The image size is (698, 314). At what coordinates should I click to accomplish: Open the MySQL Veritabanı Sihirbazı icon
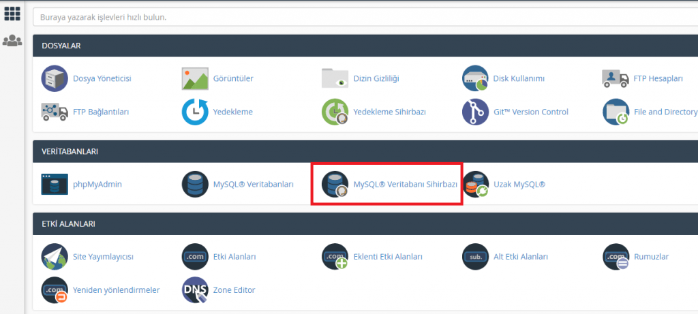[335, 184]
